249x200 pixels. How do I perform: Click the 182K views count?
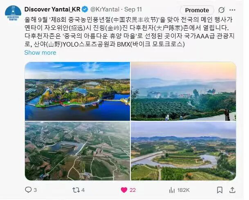184,190
